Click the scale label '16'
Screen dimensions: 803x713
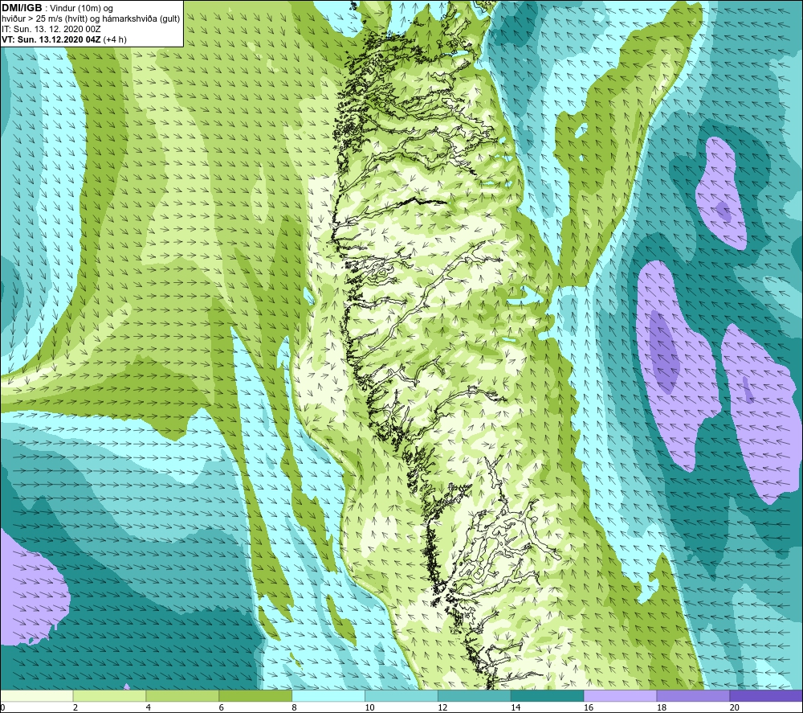[589, 707]
